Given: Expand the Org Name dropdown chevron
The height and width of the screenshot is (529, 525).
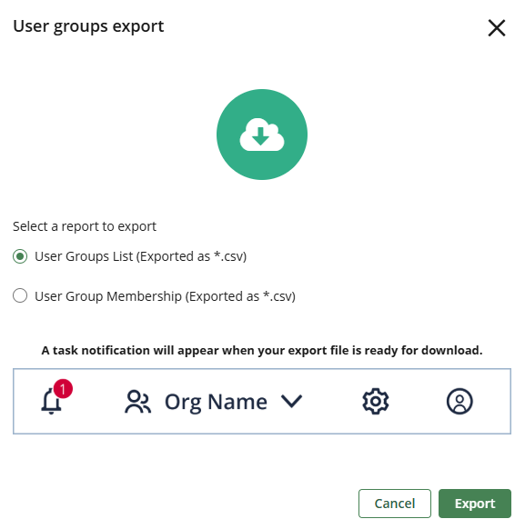Looking at the screenshot, I should 291,401.
